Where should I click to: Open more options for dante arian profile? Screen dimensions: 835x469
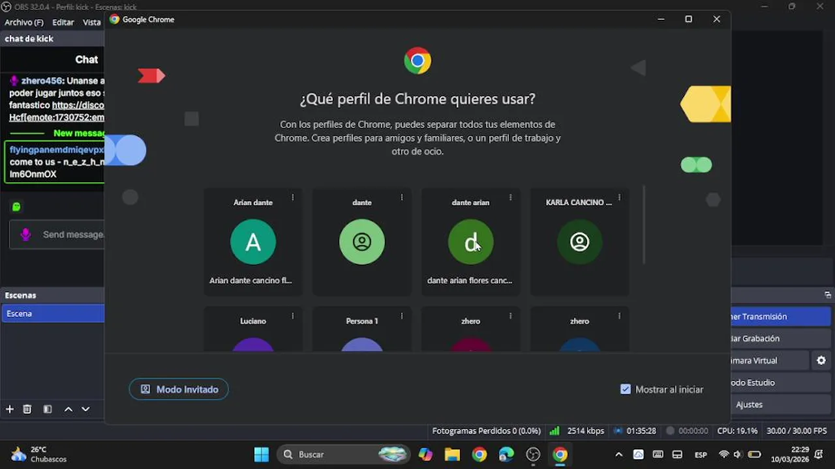[510, 197]
